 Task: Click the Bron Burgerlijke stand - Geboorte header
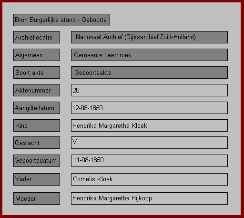click(61, 20)
